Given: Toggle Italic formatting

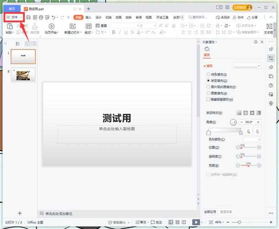Looking at the screenshot, I should click(x=120, y=32).
